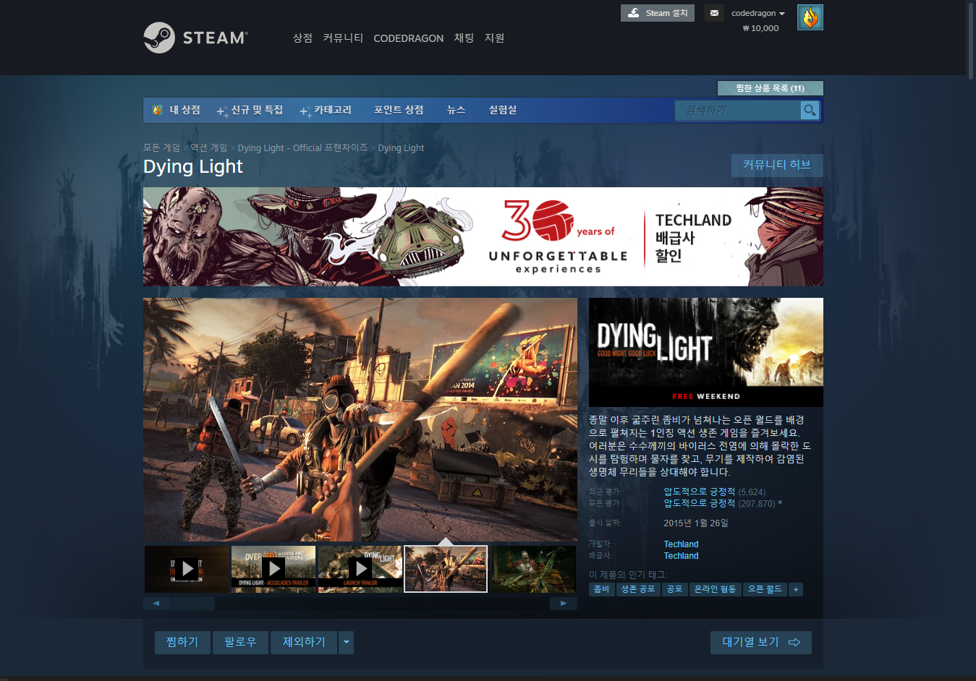This screenshot has height=681, width=976.
Task: Click the Techland 배급사 할인 banner
Action: click(483, 237)
